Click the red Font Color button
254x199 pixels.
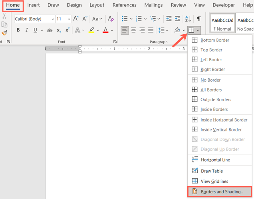(x=105, y=30)
